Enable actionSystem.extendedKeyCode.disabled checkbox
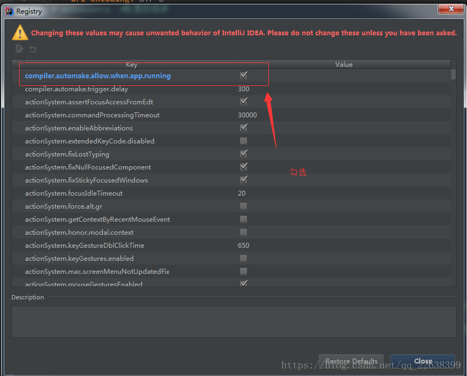 (x=244, y=141)
